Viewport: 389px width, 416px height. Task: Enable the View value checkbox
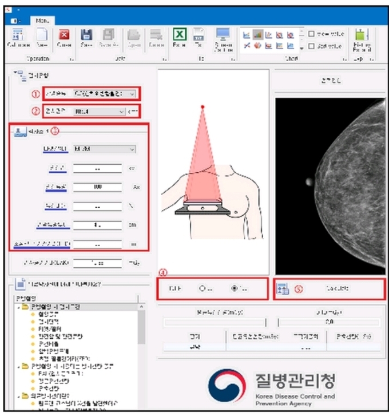point(311,34)
